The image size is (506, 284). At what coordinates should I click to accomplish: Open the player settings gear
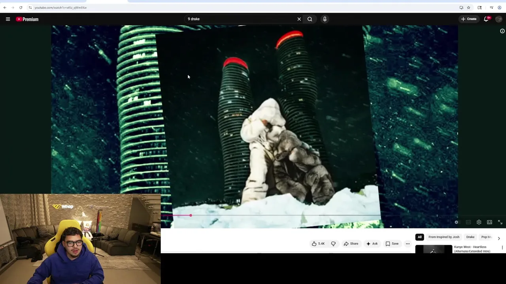pyautogui.click(x=479, y=222)
